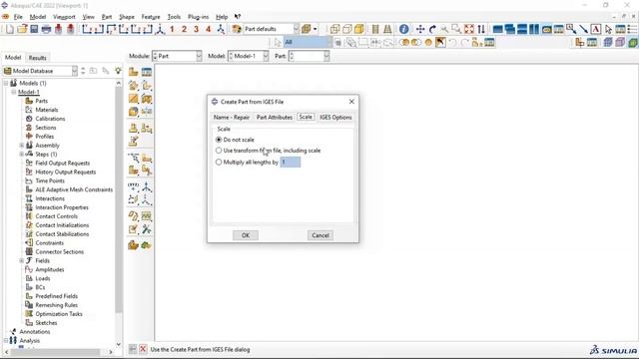Switch to the Part Attributes tab
This screenshot has height=359, width=639.
[x=275, y=118]
